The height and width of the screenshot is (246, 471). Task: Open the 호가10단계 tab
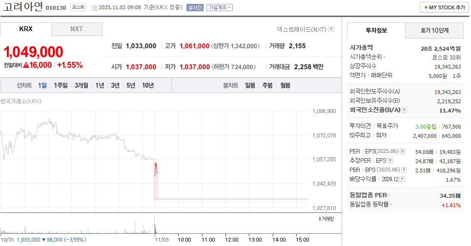coord(434,31)
